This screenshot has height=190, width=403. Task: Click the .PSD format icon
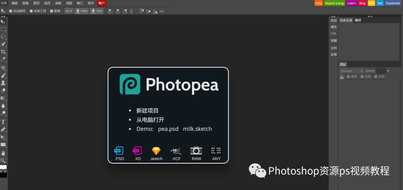[x=119, y=151]
